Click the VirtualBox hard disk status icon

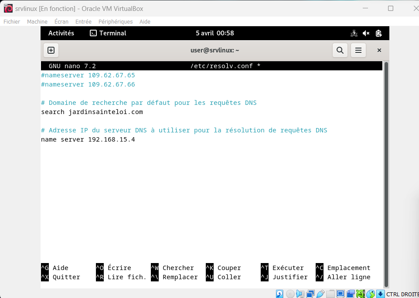(279, 294)
